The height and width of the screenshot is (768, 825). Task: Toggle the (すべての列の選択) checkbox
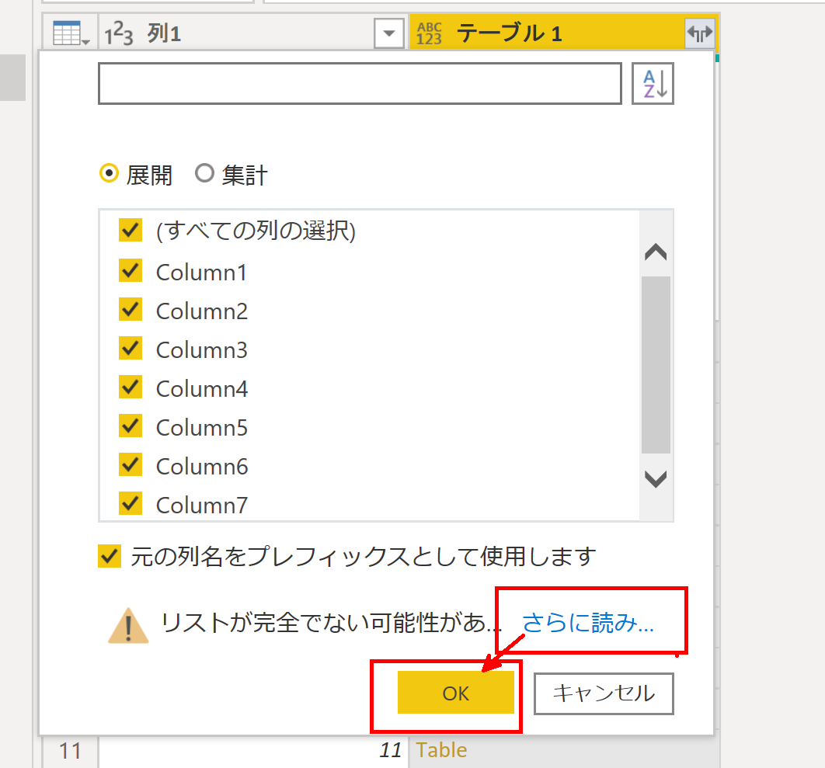click(130, 230)
